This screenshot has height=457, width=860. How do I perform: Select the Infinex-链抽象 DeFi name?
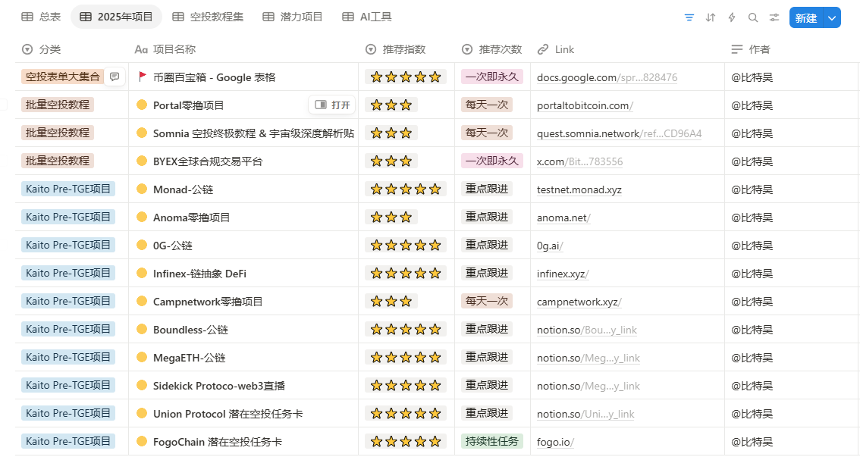click(199, 274)
